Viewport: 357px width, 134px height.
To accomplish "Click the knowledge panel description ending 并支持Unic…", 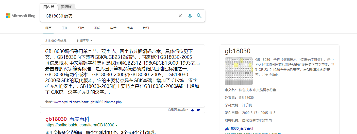I will 295,67.
